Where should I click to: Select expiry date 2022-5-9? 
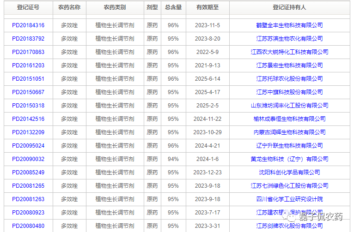(208, 52)
